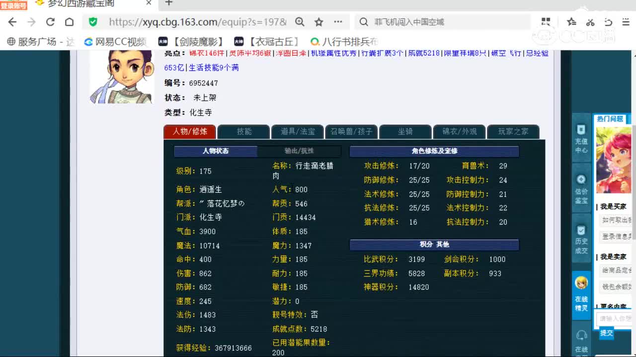Open the browser apps grid icon
Image resolution: width=636 pixels, height=357 pixels.
click(x=546, y=22)
